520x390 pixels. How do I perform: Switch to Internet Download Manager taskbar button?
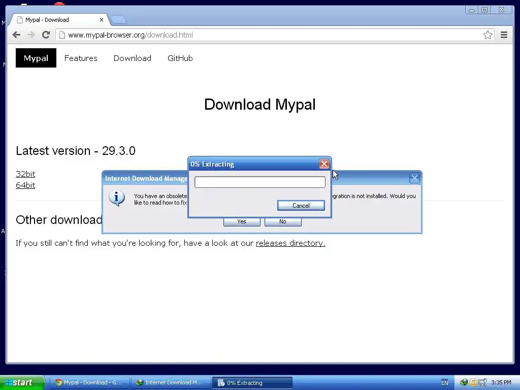coord(171,383)
